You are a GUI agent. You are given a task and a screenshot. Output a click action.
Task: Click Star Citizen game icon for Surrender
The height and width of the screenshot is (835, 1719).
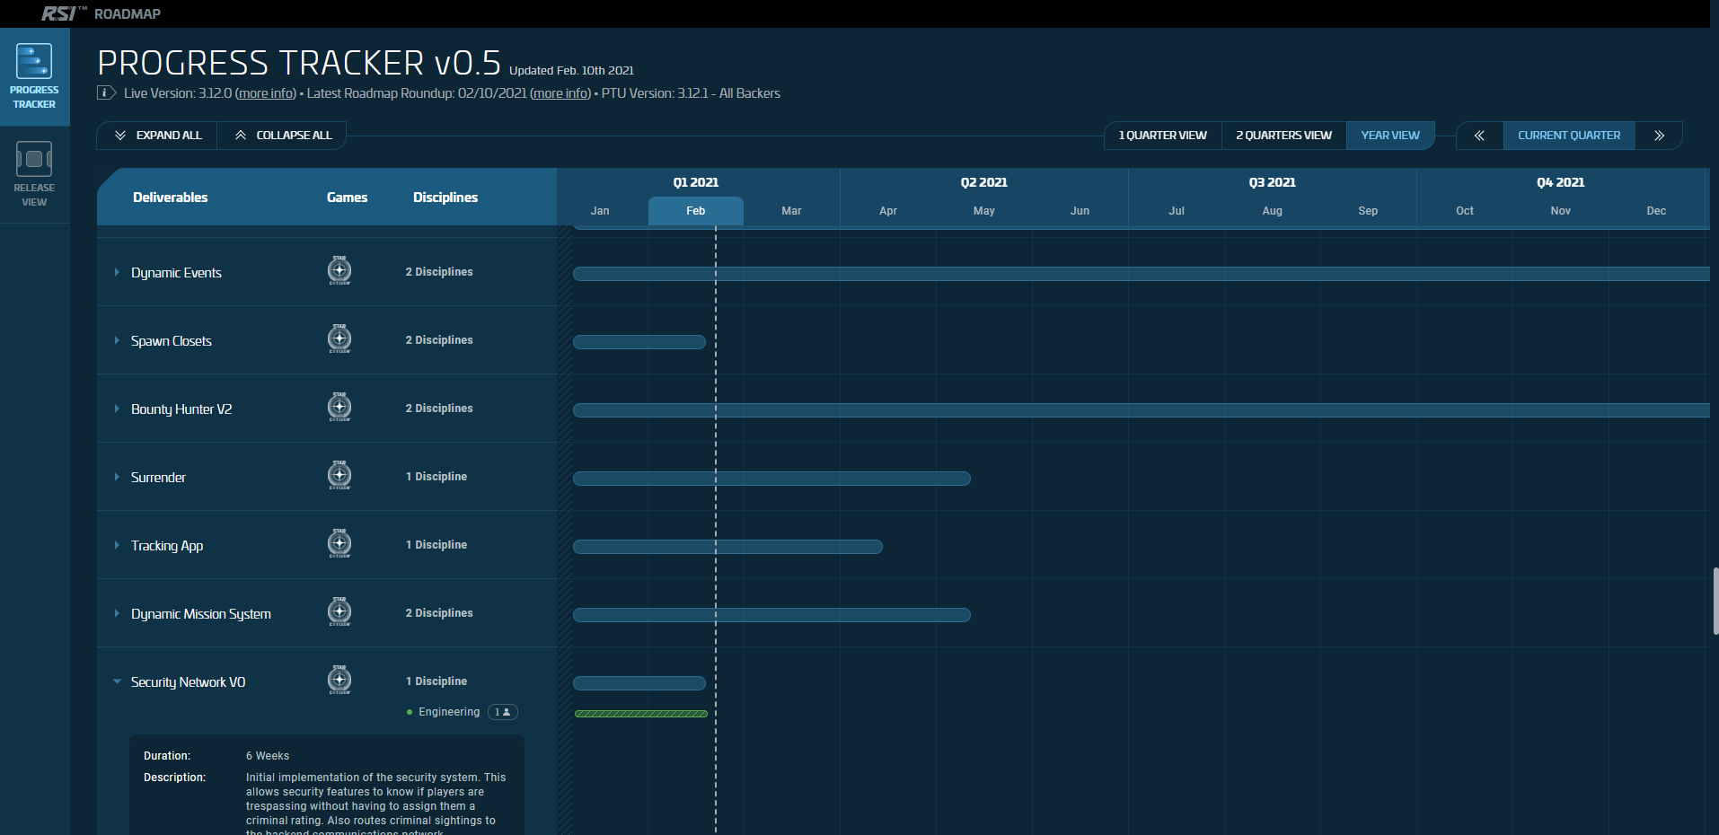[x=339, y=475]
